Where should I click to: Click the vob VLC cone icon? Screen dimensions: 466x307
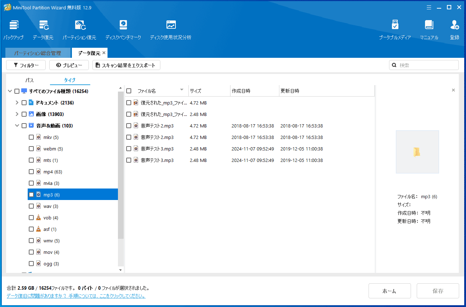(x=39, y=218)
